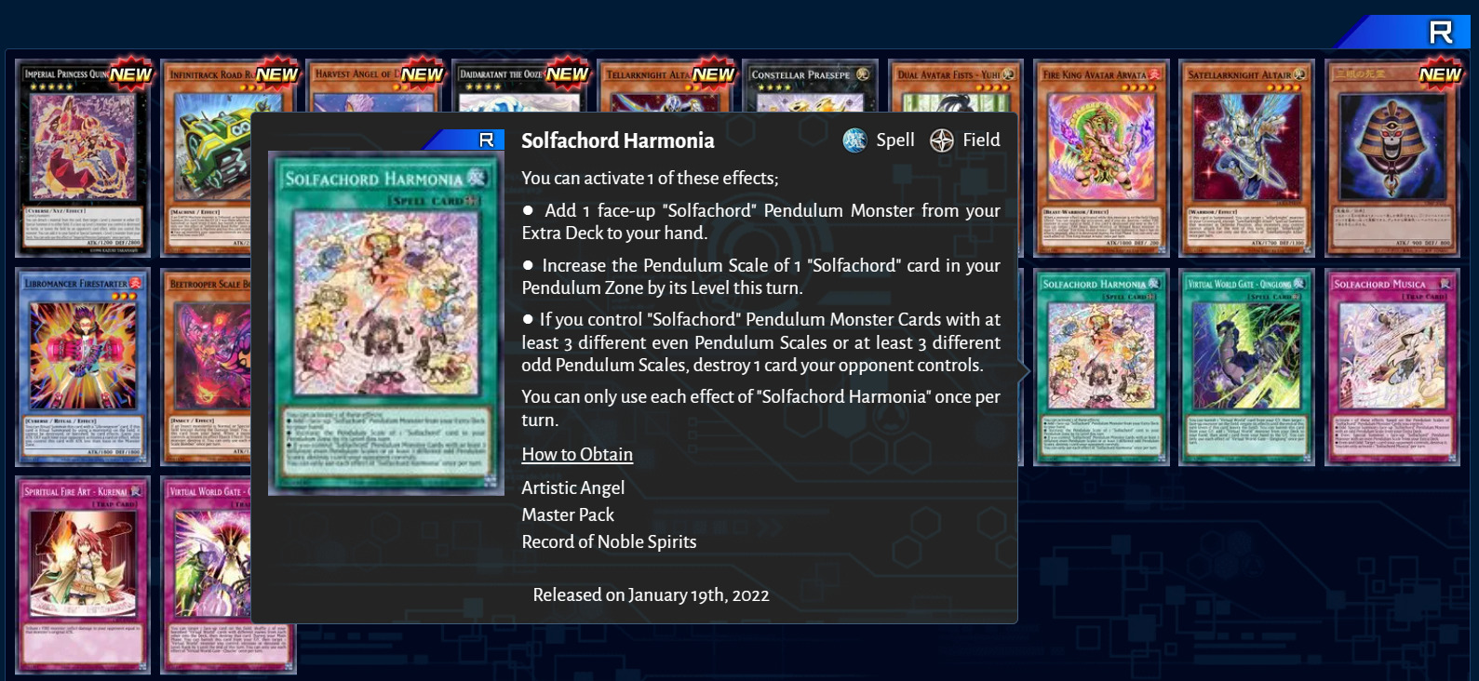Select Artistic Angel pack entry
This screenshot has height=681, width=1479.
(x=573, y=487)
